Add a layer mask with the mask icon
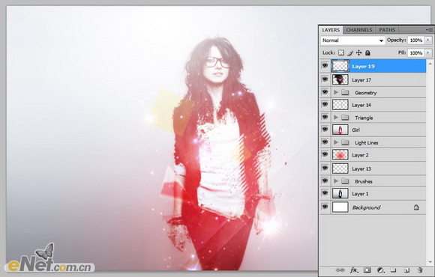The height and width of the screenshot is (277, 435). coord(367,270)
